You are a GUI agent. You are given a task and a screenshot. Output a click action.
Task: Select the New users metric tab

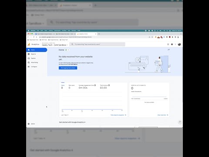pyautogui.click(x=71, y=87)
